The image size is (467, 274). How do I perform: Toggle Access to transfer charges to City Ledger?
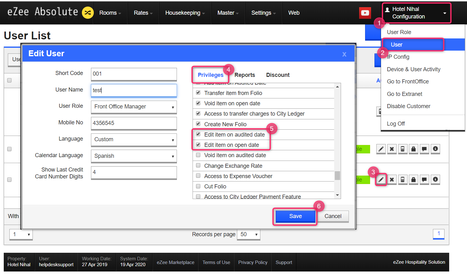(198, 113)
